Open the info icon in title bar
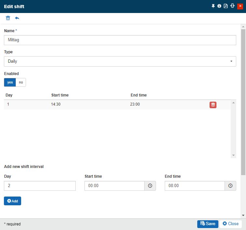 pyautogui.click(x=219, y=6)
